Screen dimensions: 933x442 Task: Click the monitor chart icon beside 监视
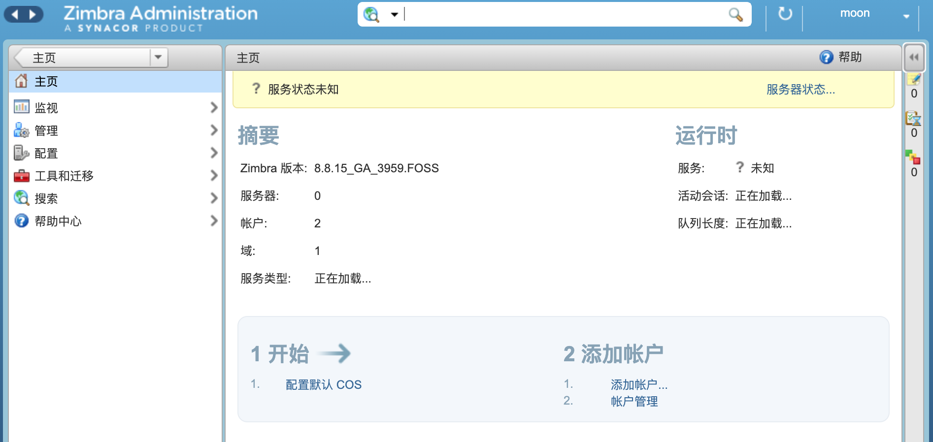pos(21,107)
